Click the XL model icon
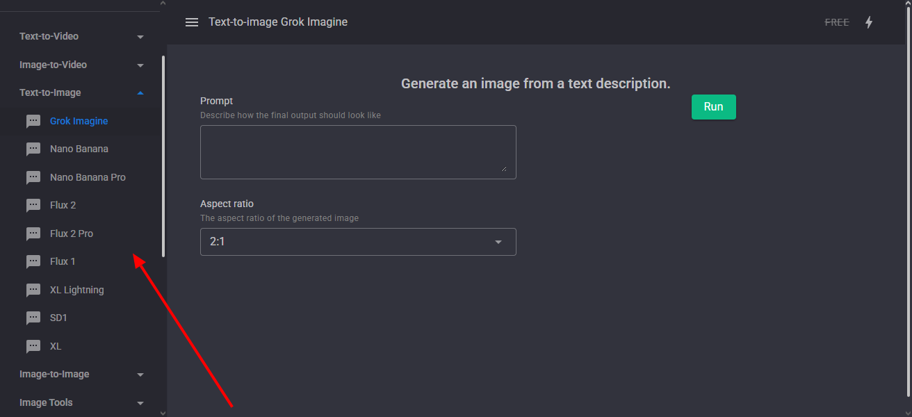Viewport: 912px width, 417px height. [33, 346]
